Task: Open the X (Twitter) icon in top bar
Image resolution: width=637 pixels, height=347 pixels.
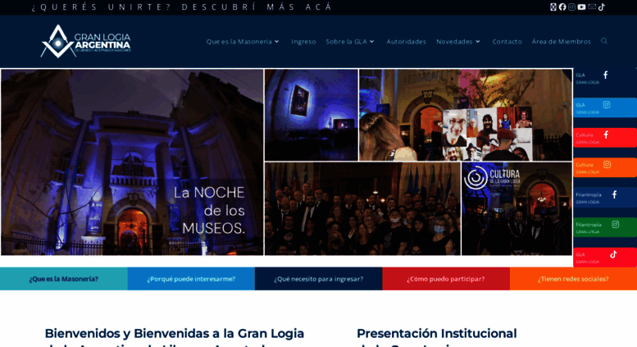Action: click(x=553, y=7)
